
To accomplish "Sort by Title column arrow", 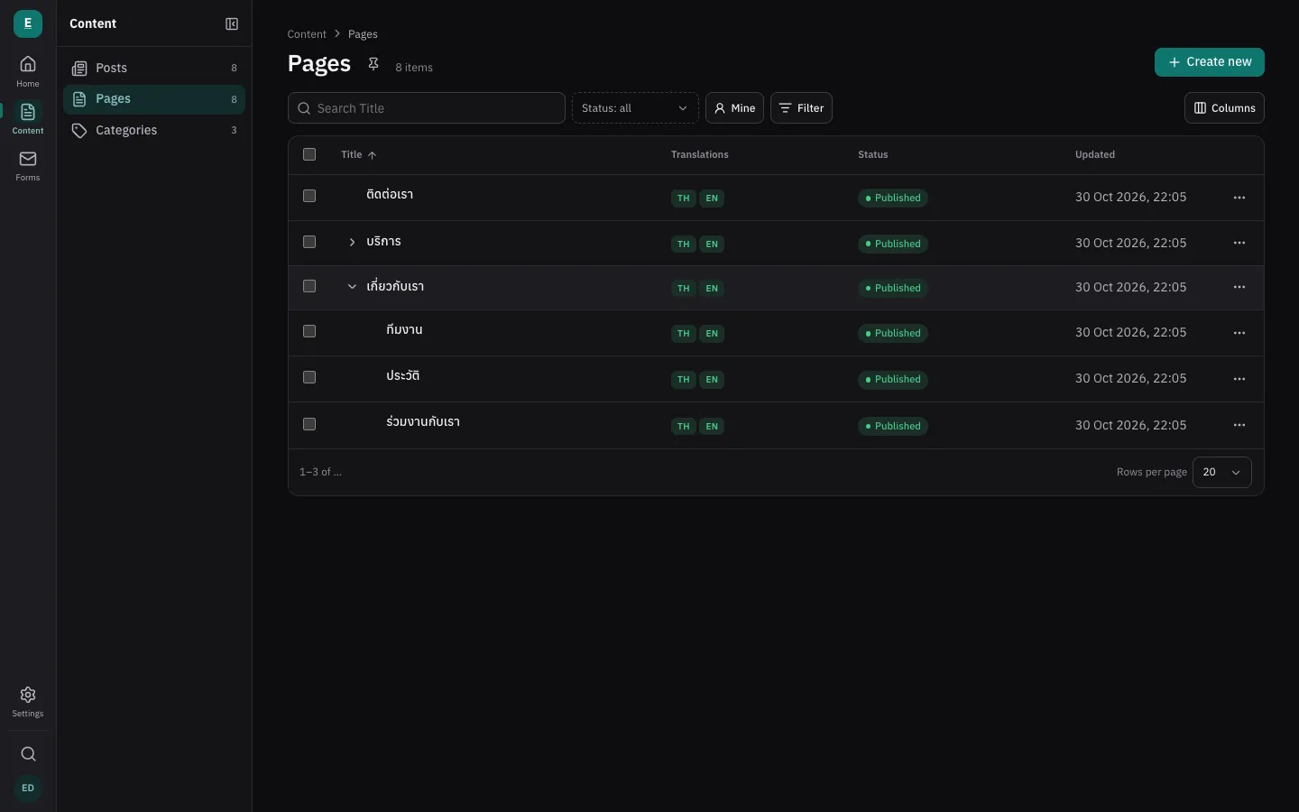I will click(372, 155).
